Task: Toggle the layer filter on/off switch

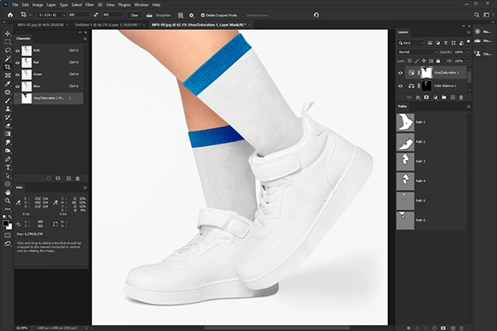Action: pyautogui.click(x=469, y=41)
